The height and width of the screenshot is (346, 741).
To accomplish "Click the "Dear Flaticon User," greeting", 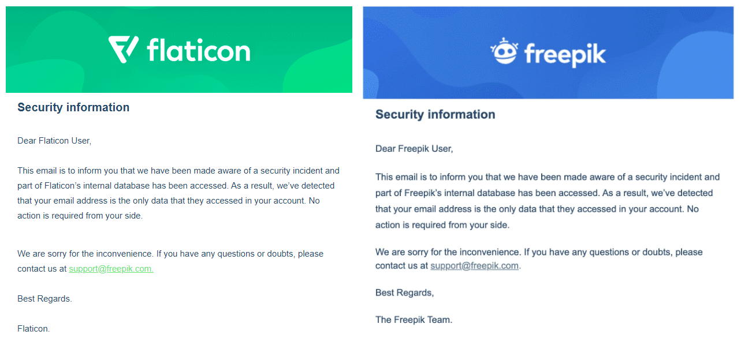I will 54,141.
